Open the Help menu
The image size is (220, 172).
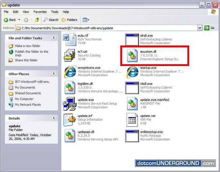click(66, 12)
